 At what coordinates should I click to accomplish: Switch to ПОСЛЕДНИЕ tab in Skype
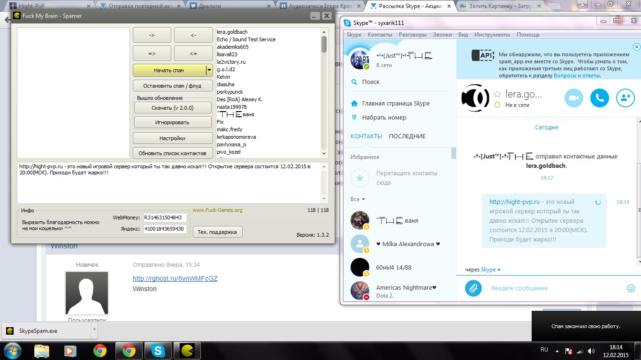pos(407,136)
